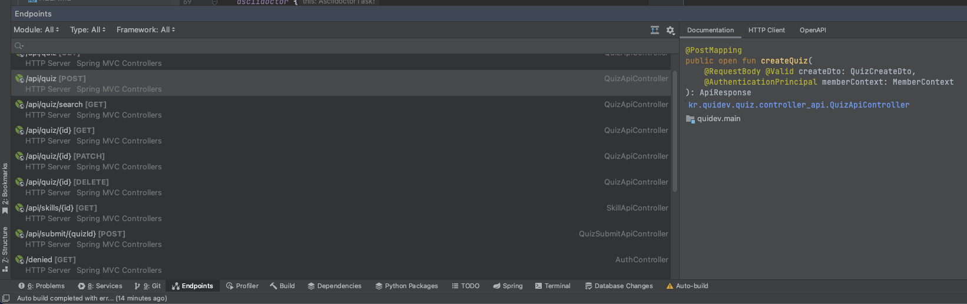The image size is (967, 304).
Task: Click AuthController label in the list
Action: click(x=642, y=260)
